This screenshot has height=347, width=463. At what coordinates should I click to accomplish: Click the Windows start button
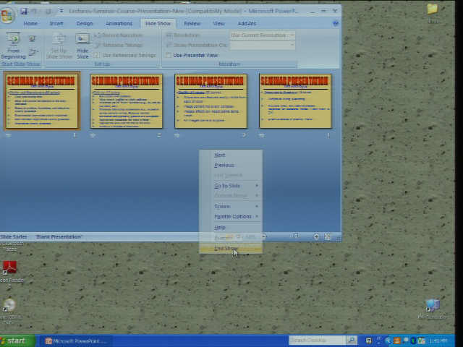coord(17,340)
